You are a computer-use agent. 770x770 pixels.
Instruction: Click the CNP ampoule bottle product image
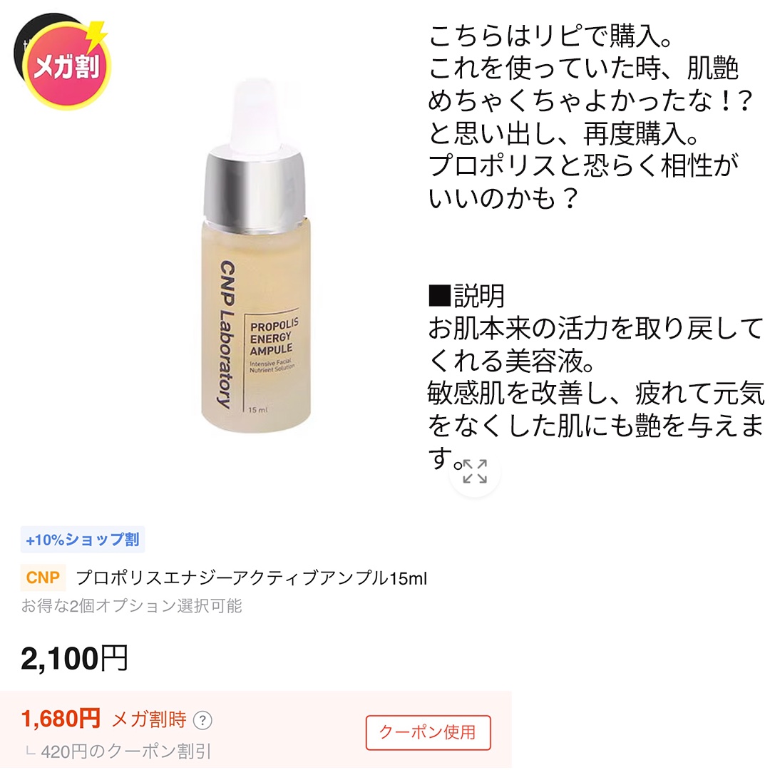point(257,255)
